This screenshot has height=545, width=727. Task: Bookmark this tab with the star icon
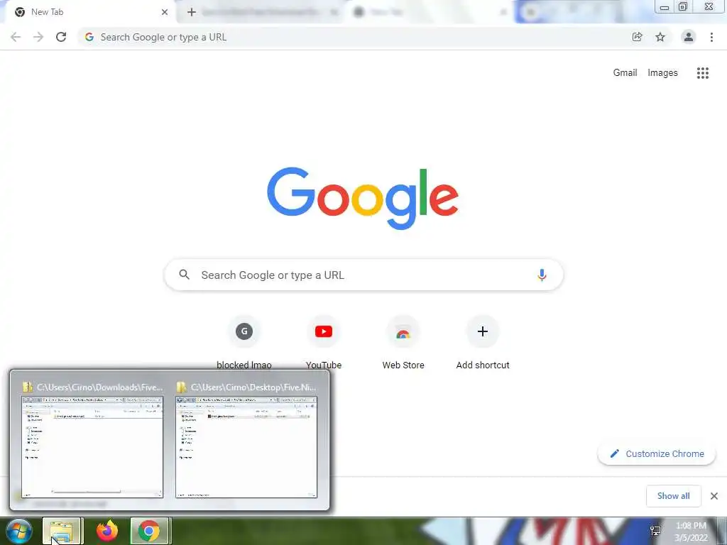pyautogui.click(x=660, y=37)
